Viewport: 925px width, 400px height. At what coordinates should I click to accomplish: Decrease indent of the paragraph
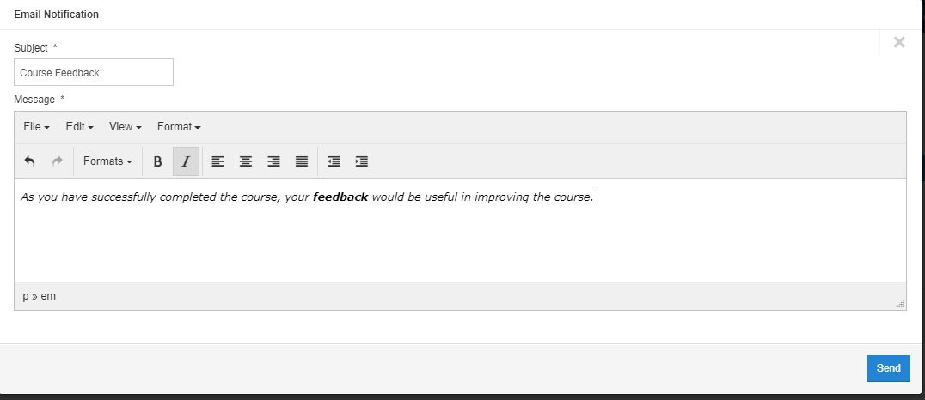pos(334,161)
